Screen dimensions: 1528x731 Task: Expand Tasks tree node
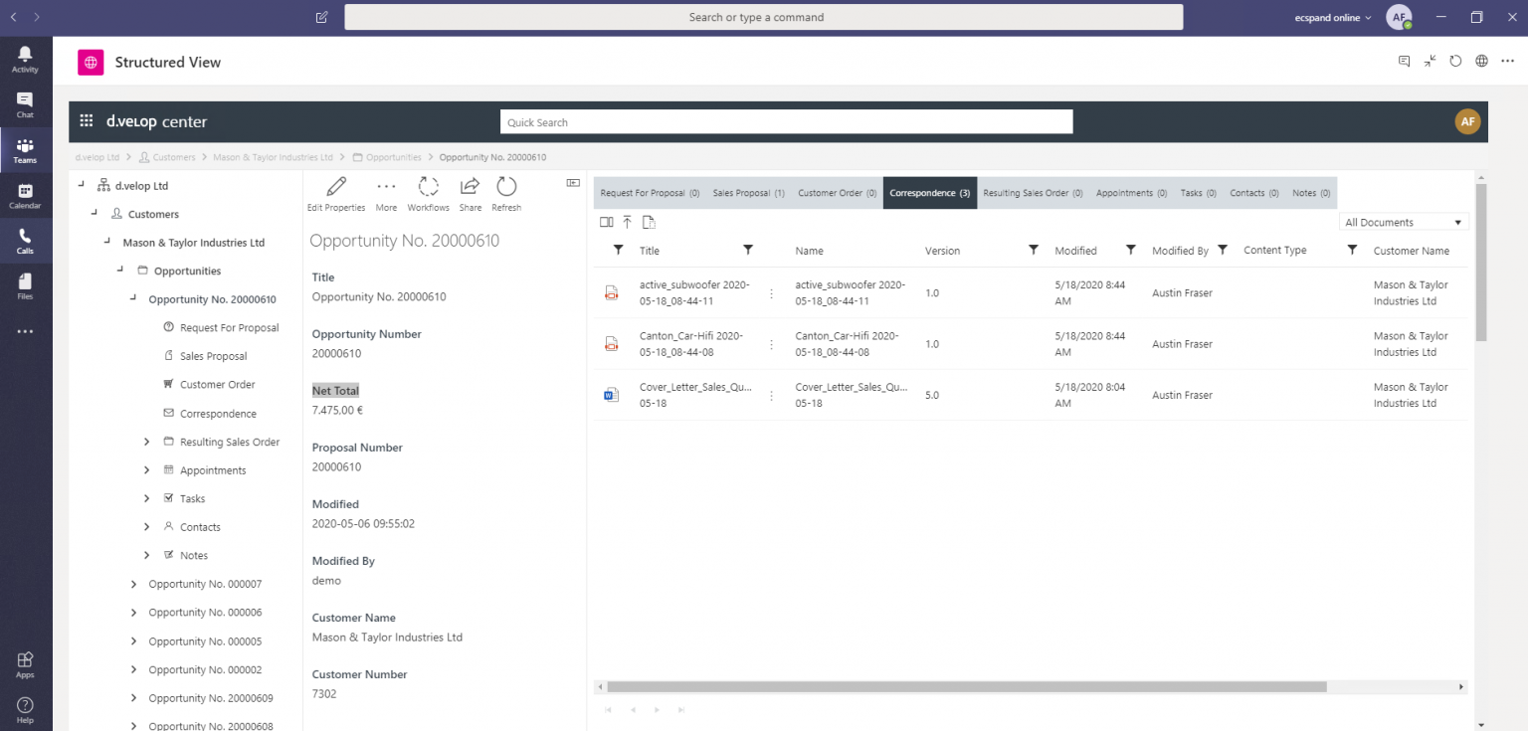[146, 498]
